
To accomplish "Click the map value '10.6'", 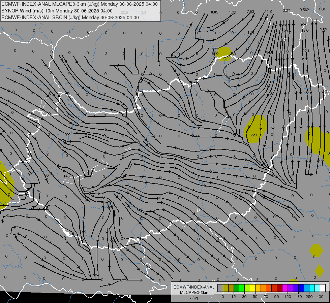I will coord(269,32).
